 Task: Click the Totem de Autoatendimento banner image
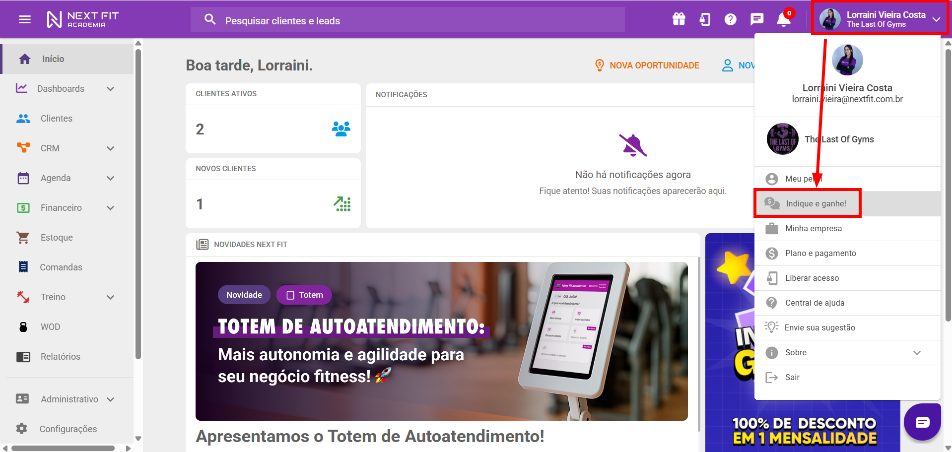(x=441, y=341)
